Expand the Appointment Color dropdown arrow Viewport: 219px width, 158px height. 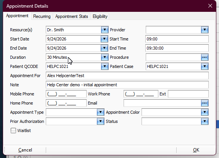[205, 112]
